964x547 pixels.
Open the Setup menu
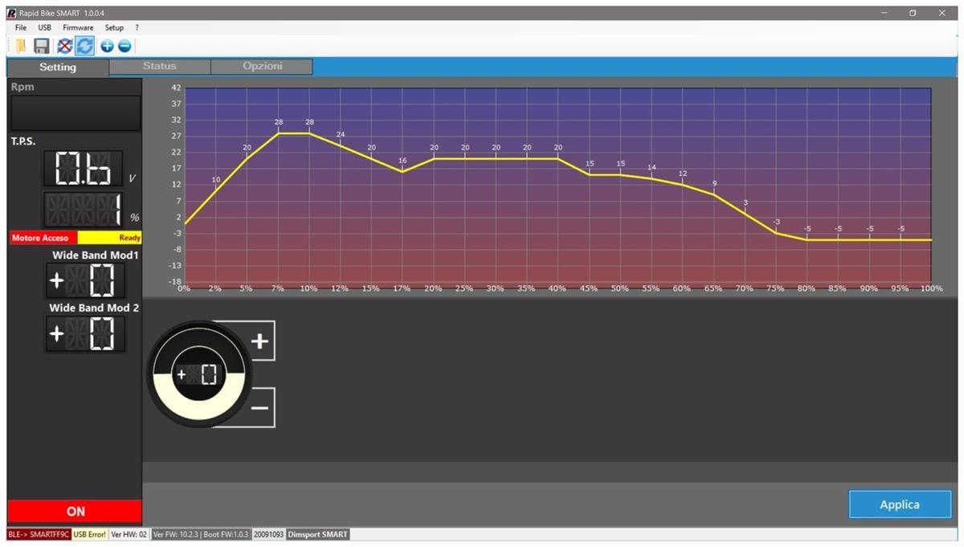114,27
